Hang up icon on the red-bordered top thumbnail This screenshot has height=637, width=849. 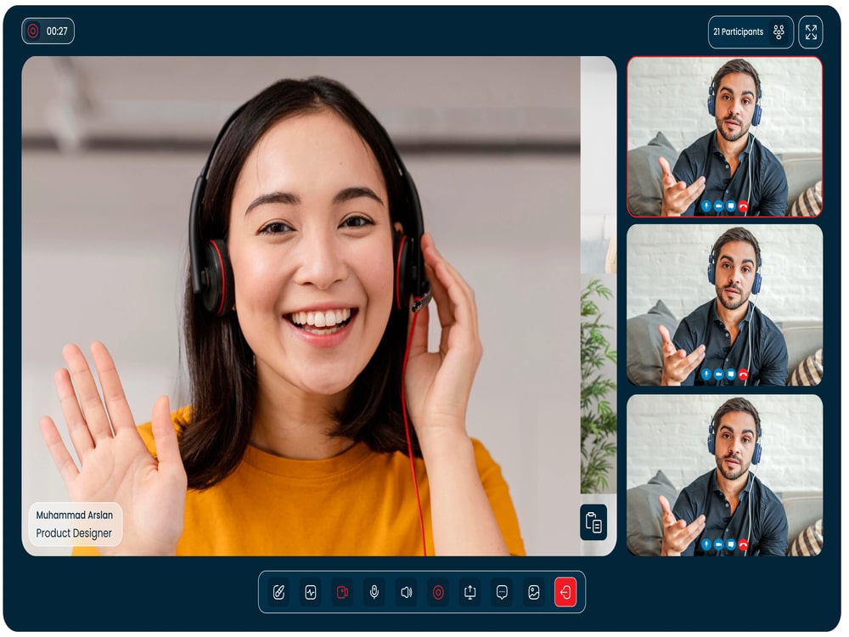coord(744,206)
